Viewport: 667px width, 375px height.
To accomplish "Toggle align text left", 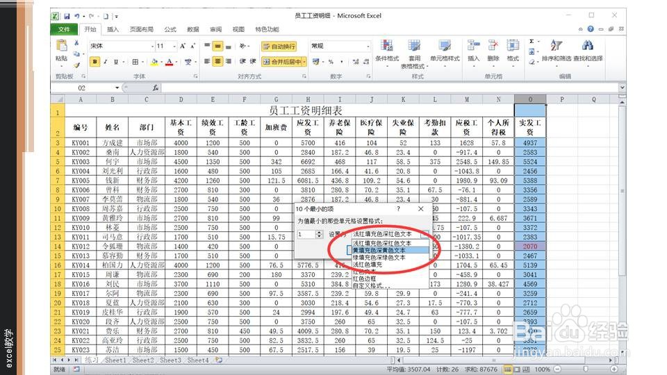I will (x=207, y=62).
